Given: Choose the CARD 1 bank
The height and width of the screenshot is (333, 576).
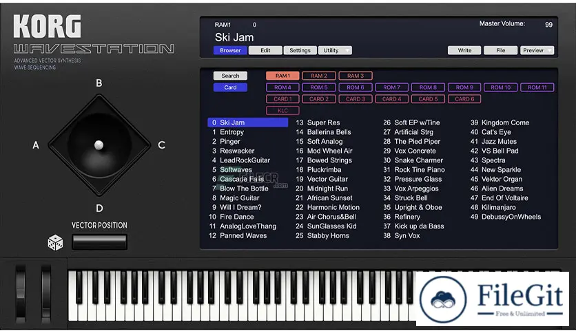Looking at the screenshot, I should pyautogui.click(x=282, y=98).
